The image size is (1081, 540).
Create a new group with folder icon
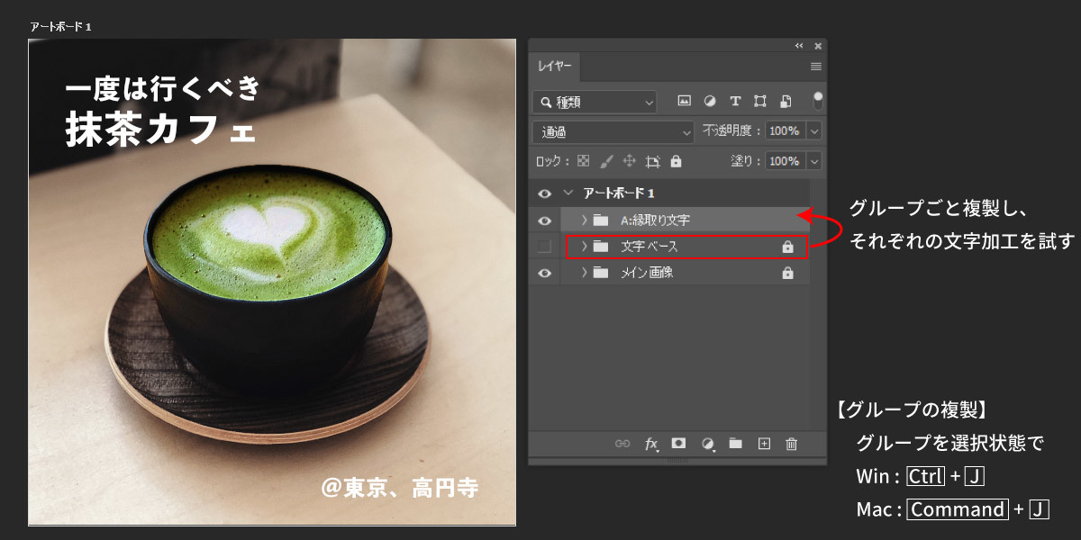tap(735, 443)
